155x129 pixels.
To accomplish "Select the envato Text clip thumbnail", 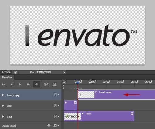I will point(73,116).
